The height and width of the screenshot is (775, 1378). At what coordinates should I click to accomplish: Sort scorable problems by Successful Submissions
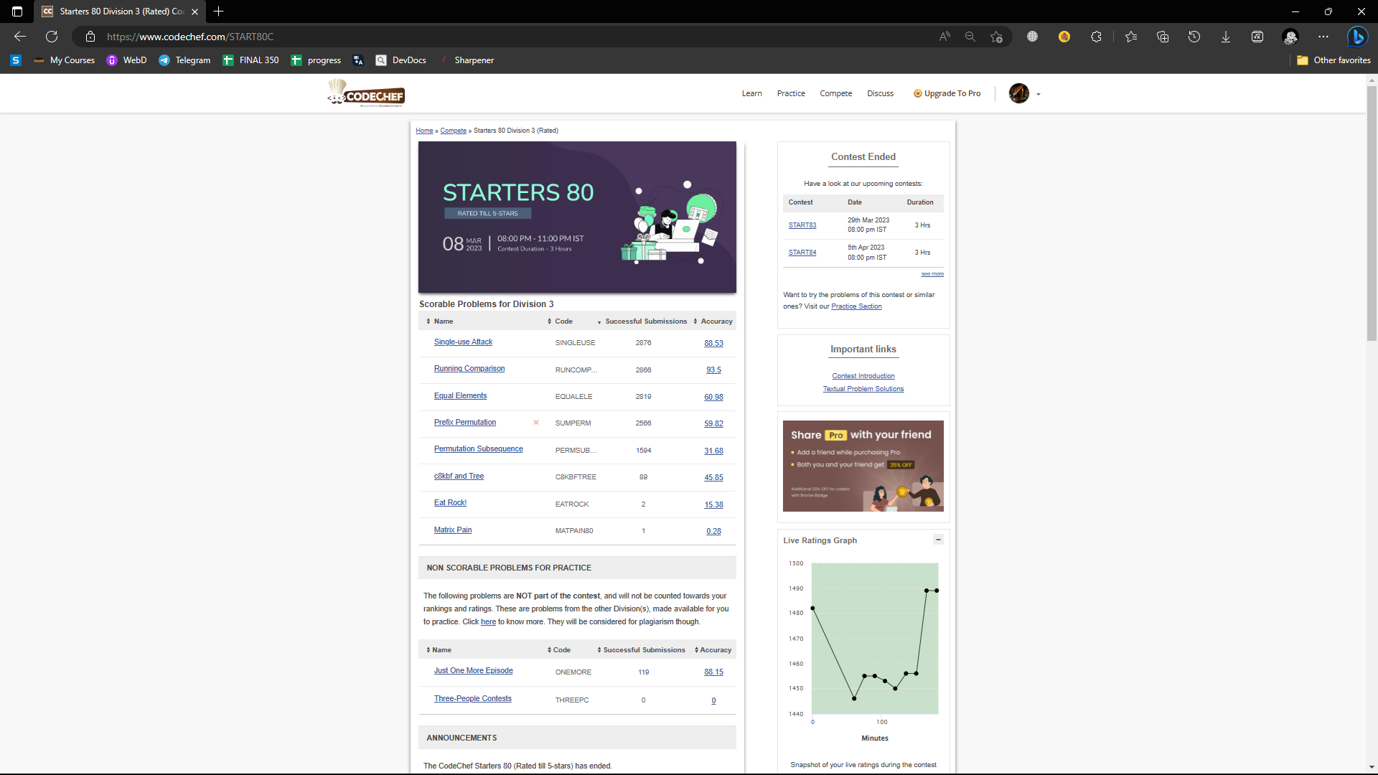(645, 321)
